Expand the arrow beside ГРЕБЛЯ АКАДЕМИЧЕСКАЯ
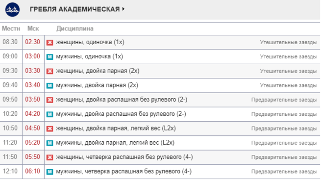 coord(123,9)
